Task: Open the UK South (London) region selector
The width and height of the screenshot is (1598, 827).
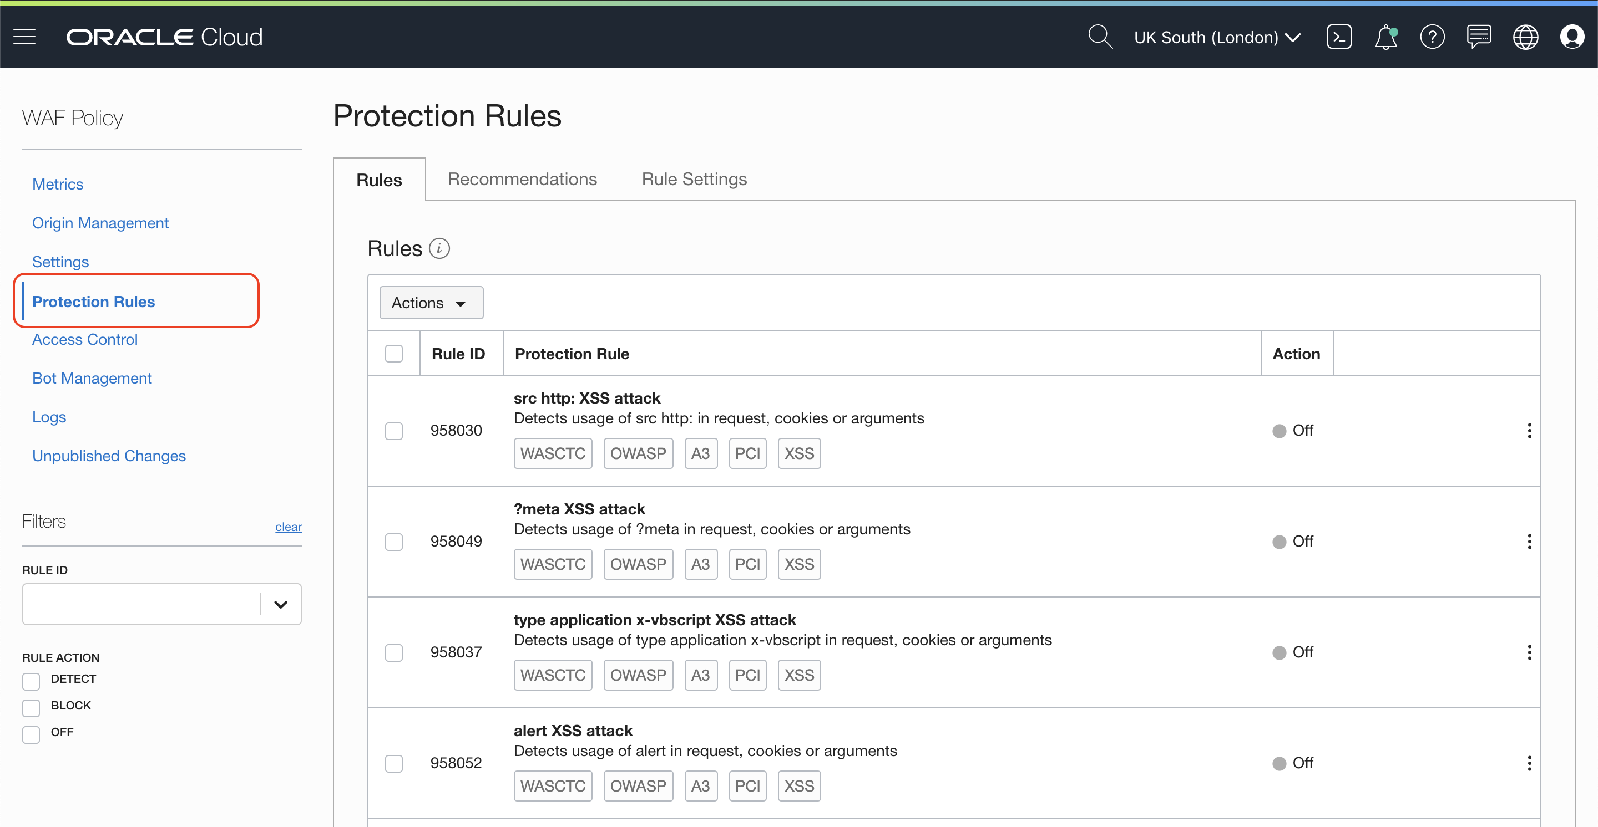Action: (x=1216, y=37)
